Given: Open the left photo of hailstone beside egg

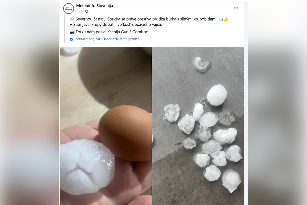Looking at the screenshot, I should (106, 126).
